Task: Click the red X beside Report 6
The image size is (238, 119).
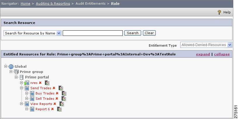Action: pyautogui.click(x=52, y=109)
